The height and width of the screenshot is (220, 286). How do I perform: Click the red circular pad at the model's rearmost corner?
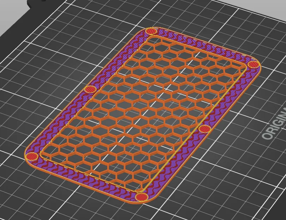[151, 31]
